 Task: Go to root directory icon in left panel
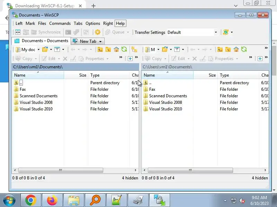click(108, 49)
